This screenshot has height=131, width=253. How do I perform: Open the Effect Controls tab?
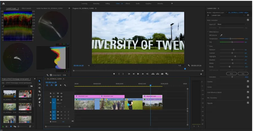point(26,8)
